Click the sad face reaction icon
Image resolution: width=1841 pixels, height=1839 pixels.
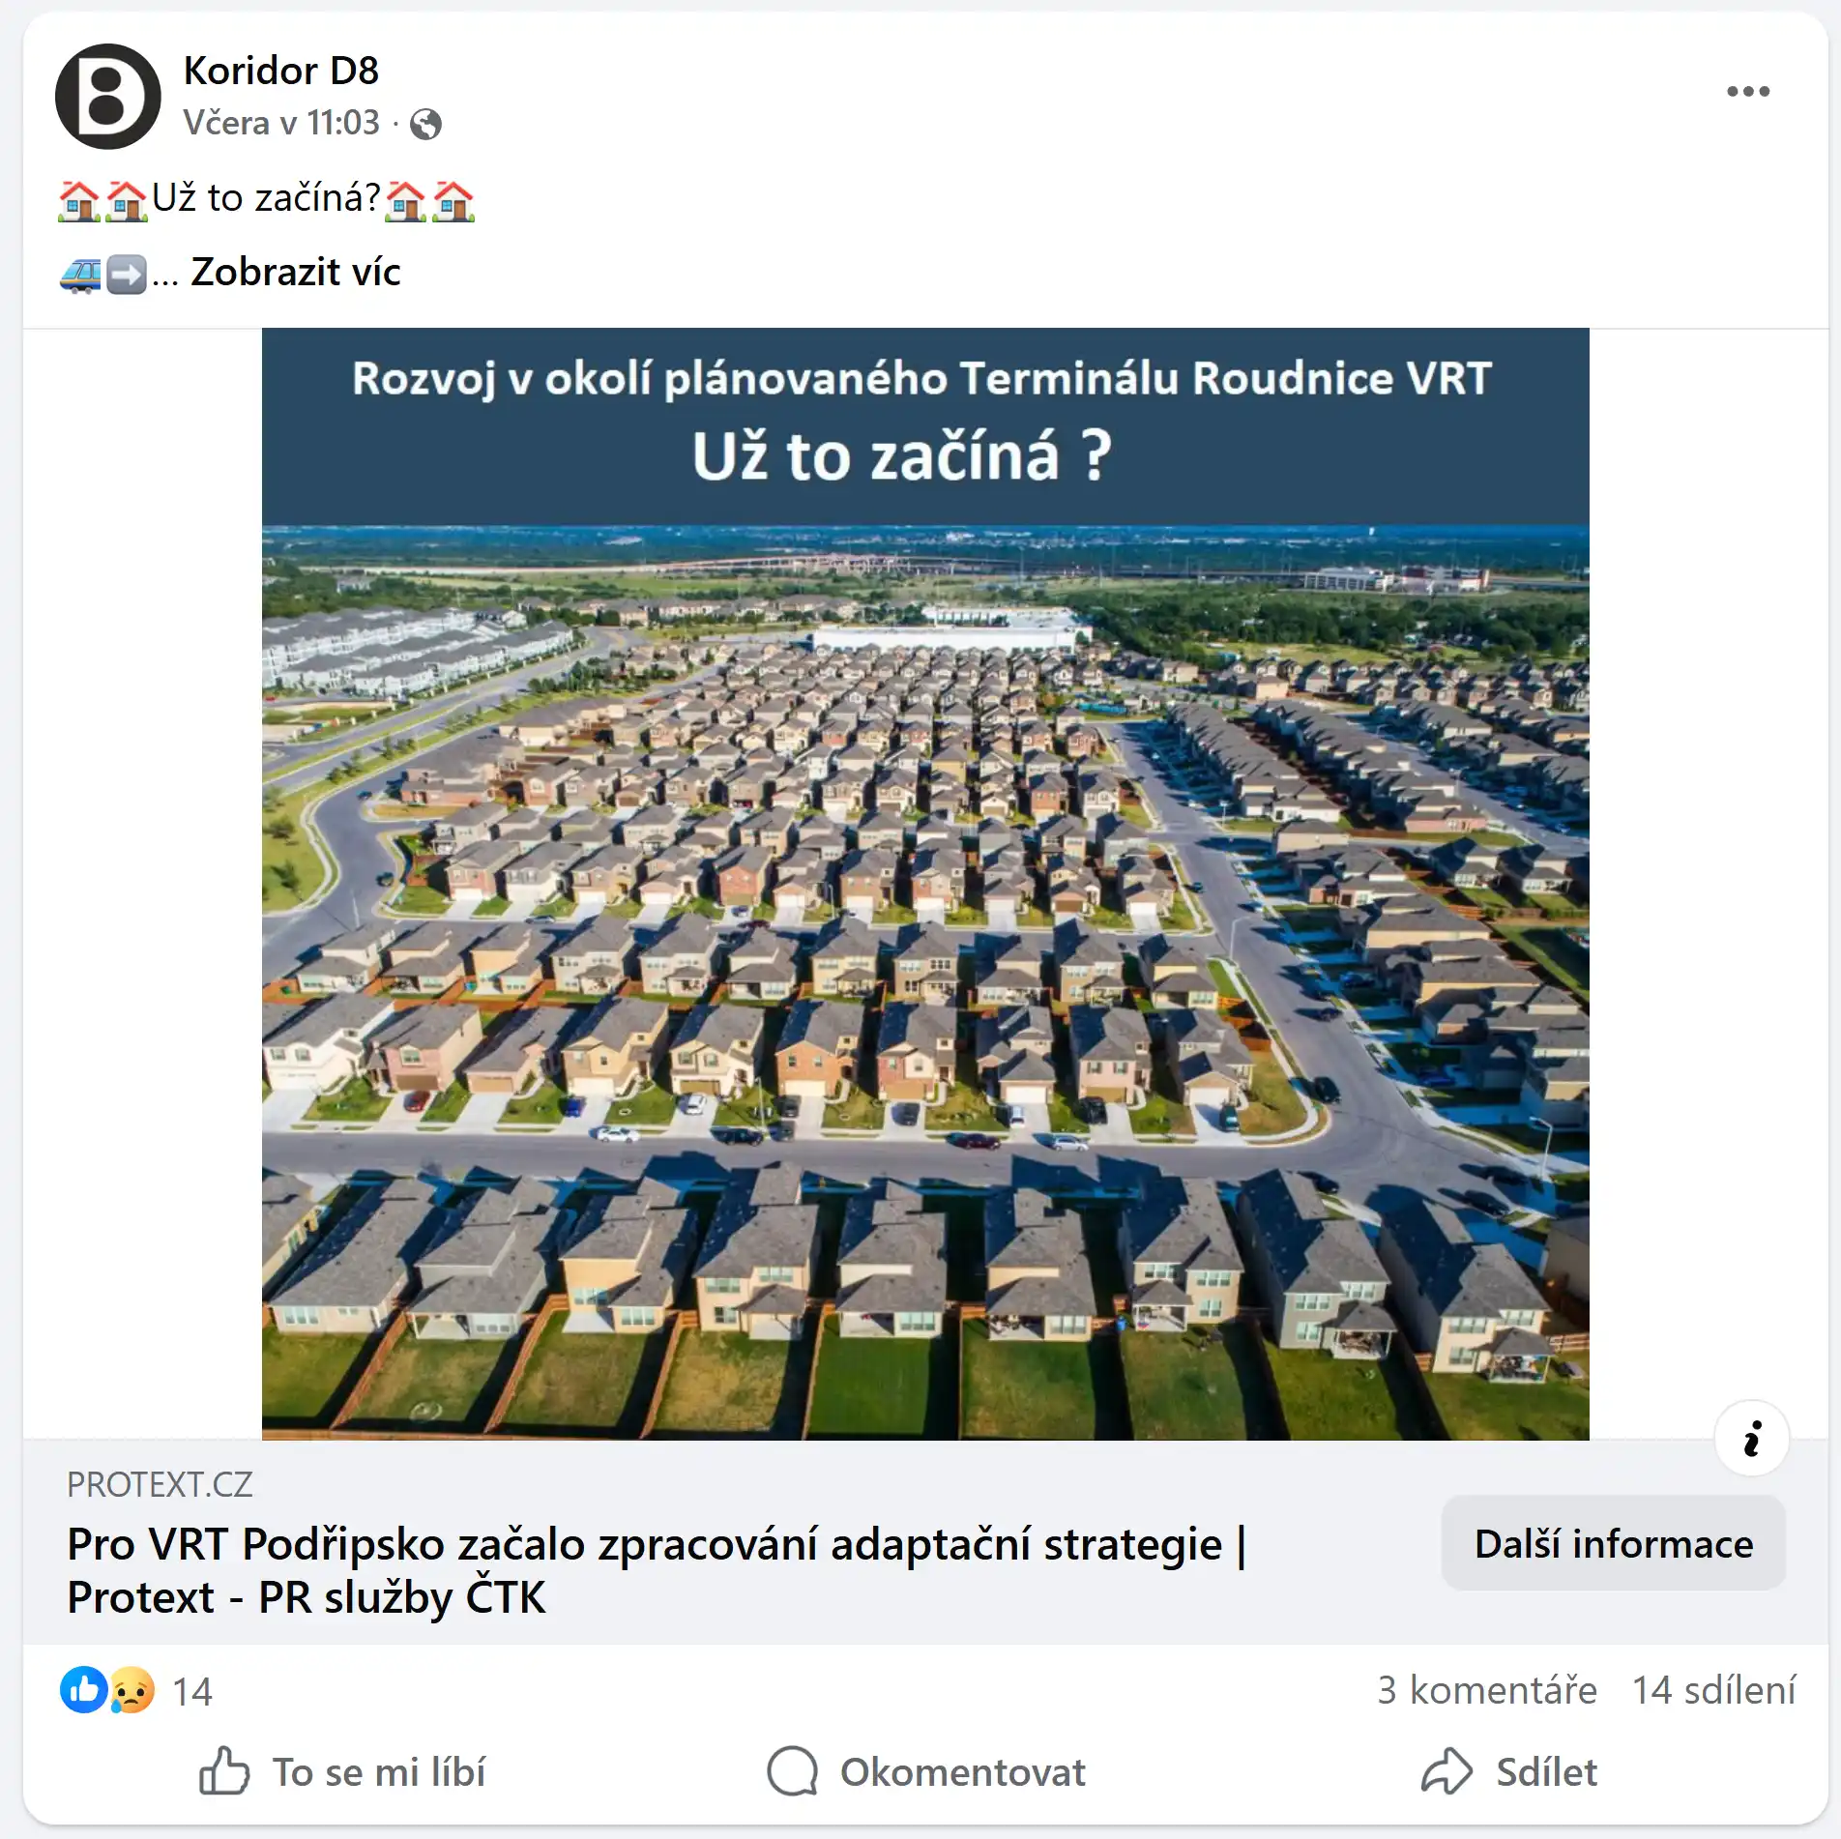point(131,1690)
